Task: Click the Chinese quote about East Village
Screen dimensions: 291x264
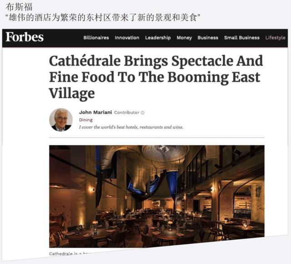Action: pos(103,18)
